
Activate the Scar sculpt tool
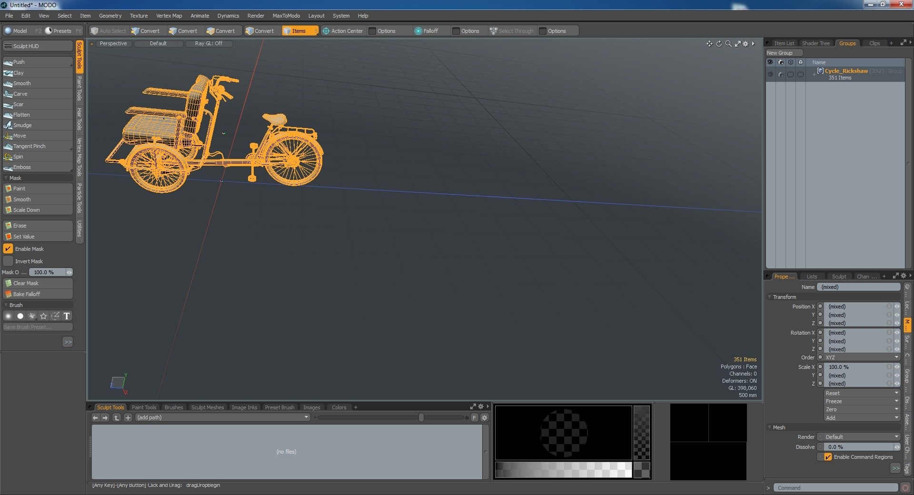coord(38,104)
